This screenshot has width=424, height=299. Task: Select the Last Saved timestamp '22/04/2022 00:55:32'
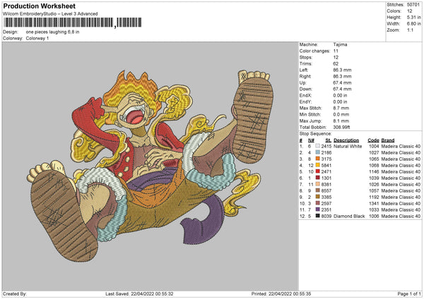(152, 293)
